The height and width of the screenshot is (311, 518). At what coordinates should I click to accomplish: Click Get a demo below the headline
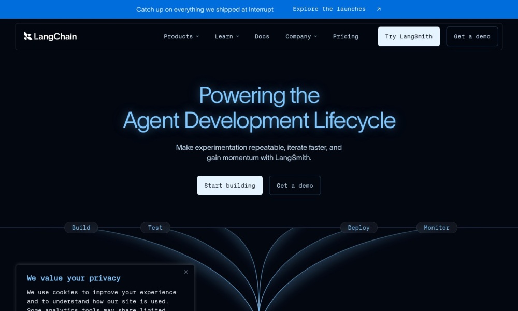[x=295, y=186]
